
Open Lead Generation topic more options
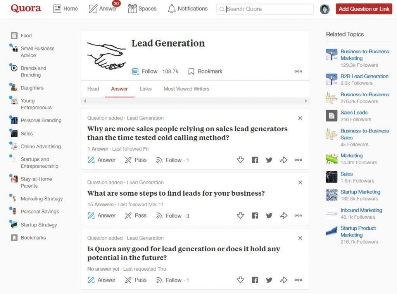298,71
